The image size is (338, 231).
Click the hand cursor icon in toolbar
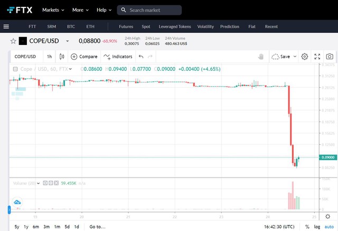tap(260, 57)
